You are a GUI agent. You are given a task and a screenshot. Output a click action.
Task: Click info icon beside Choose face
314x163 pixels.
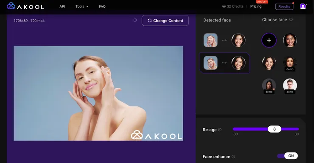[291, 19]
